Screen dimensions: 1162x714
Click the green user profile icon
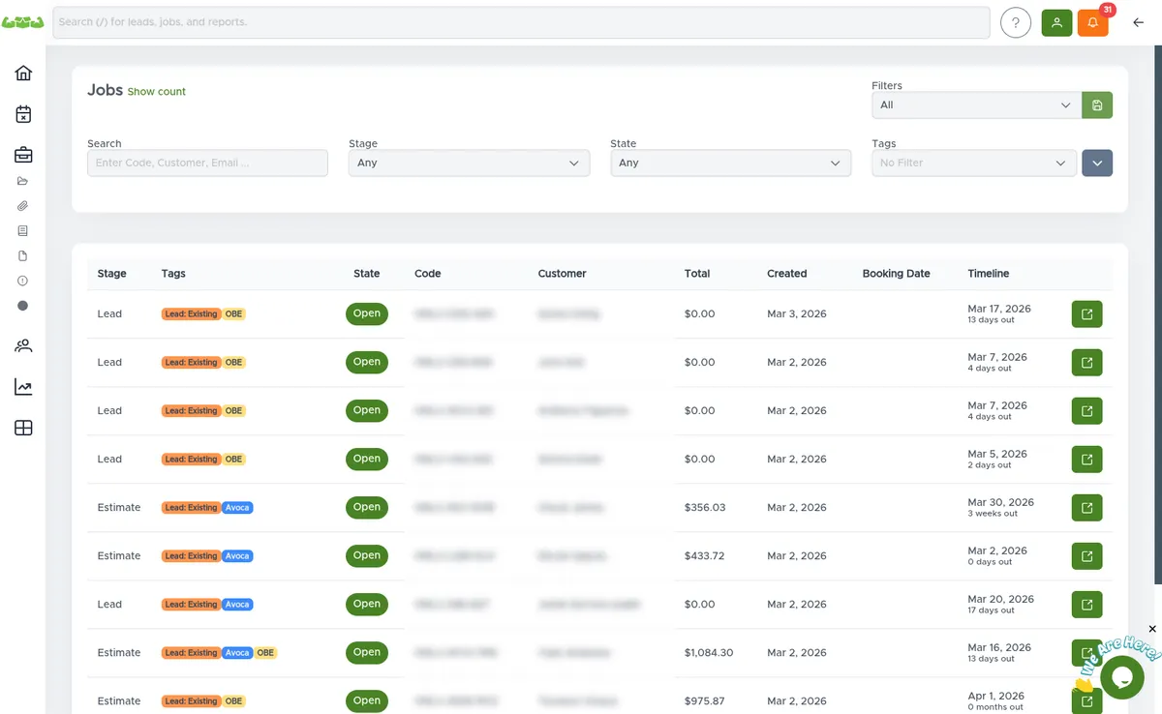click(x=1056, y=21)
